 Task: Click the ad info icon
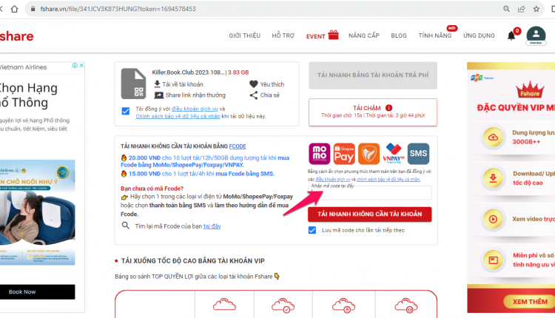(75, 65)
